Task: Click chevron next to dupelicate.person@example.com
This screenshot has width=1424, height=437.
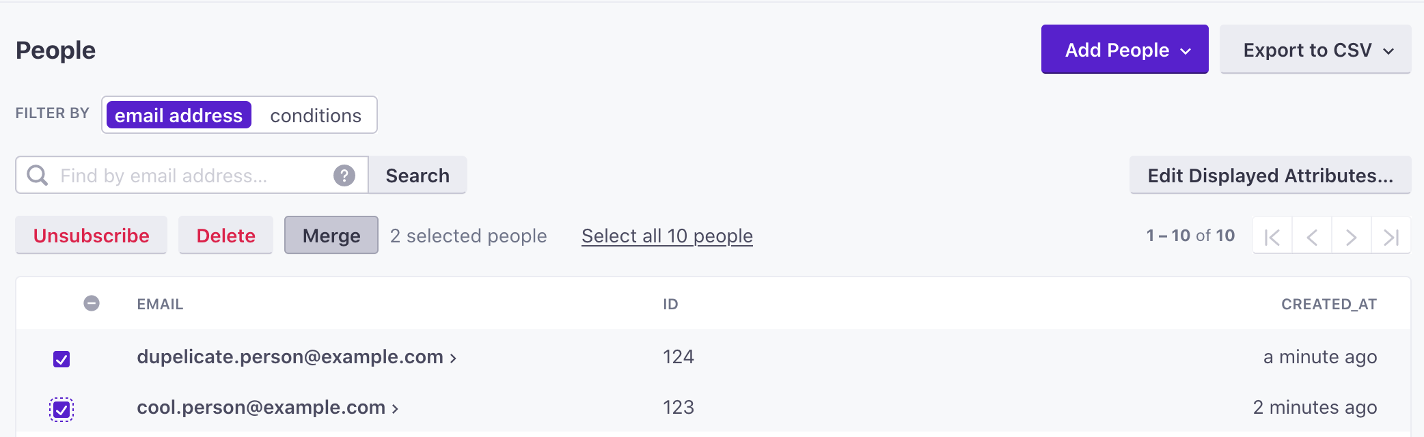Action: (453, 358)
